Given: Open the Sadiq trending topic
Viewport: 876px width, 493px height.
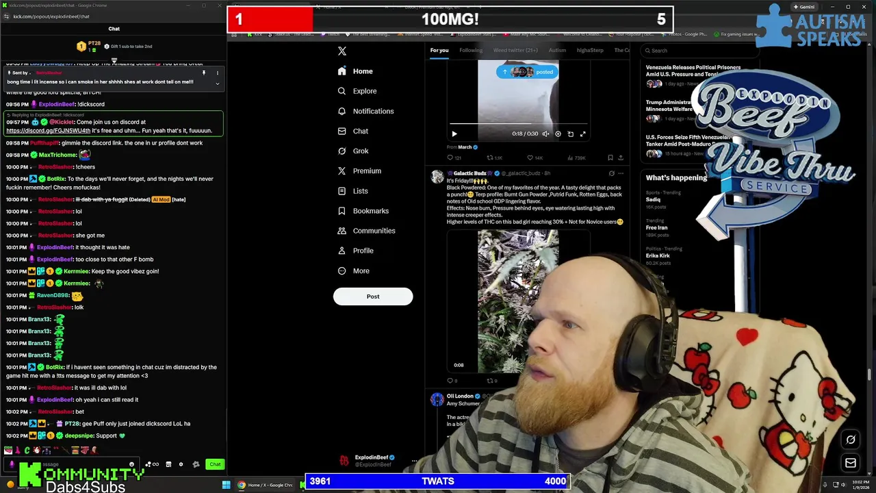Looking at the screenshot, I should [x=662, y=199].
